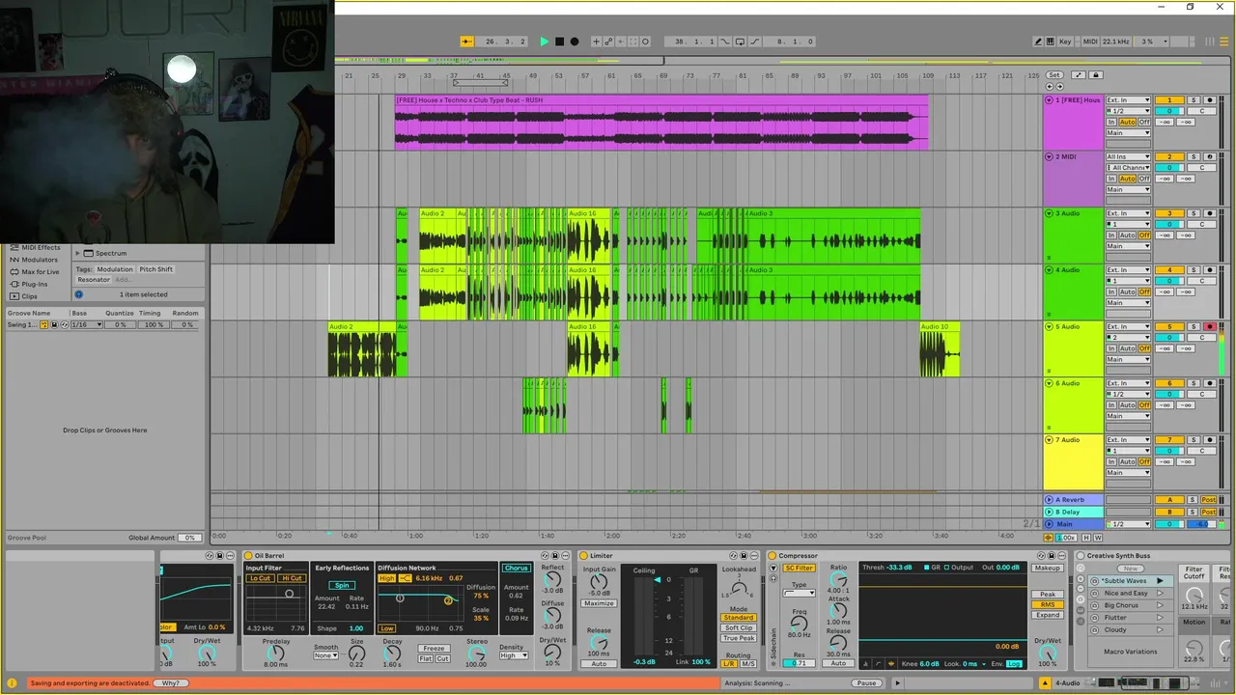The width and height of the screenshot is (1236, 695).
Task: Click Pause next to analysis scanning
Action: [x=866, y=683]
